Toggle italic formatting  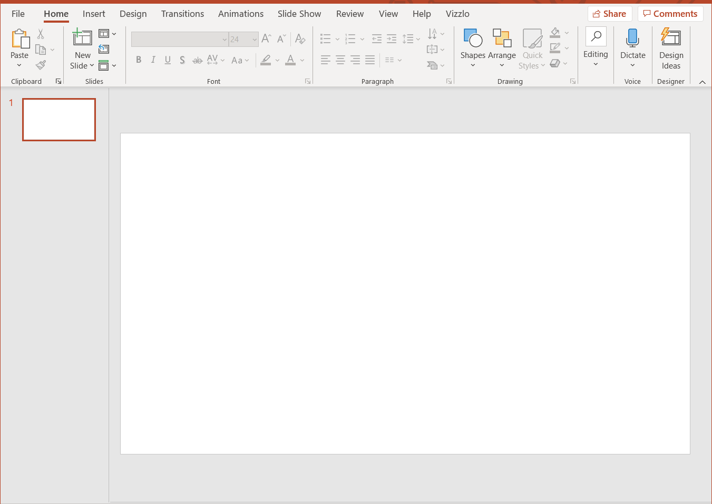153,60
